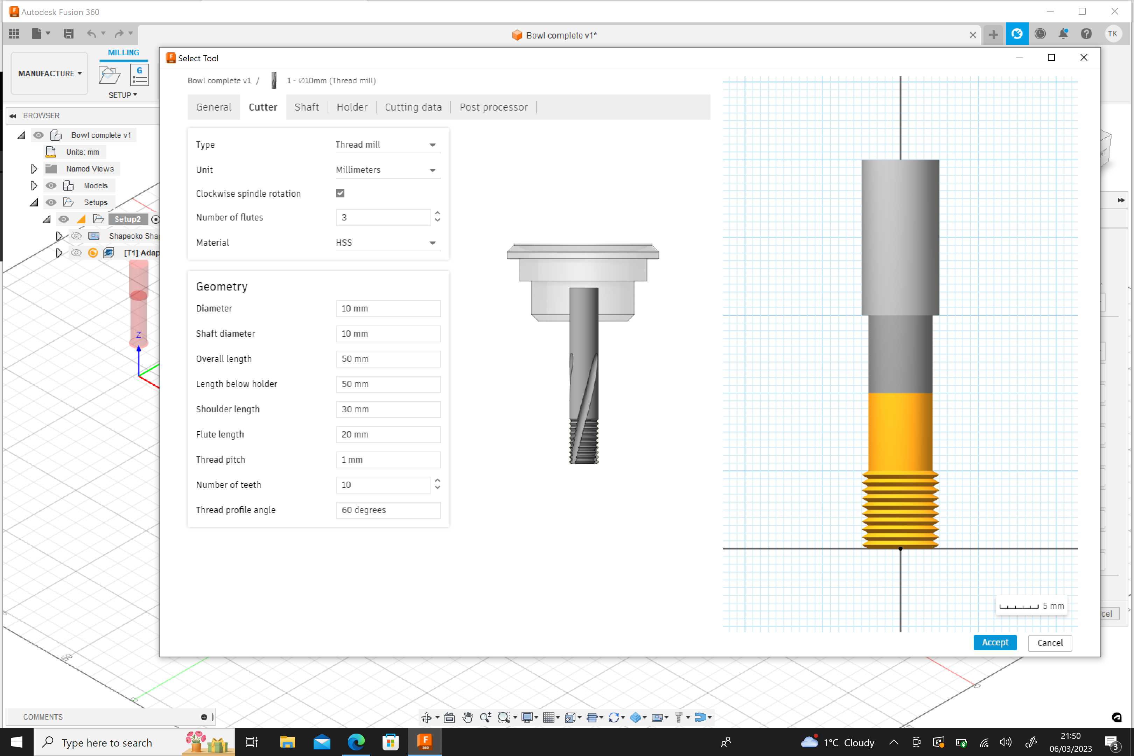Select the Pan tool in the viewport toolbar
This screenshot has height=756, width=1134.
[x=468, y=717]
